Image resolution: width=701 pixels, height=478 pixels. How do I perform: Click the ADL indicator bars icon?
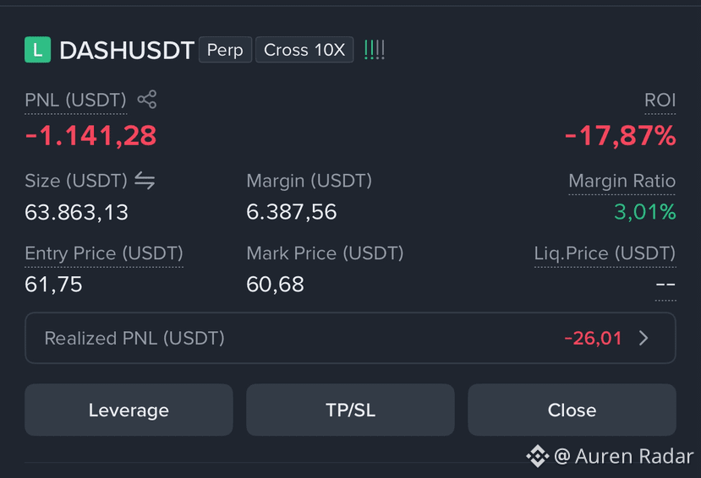click(375, 50)
